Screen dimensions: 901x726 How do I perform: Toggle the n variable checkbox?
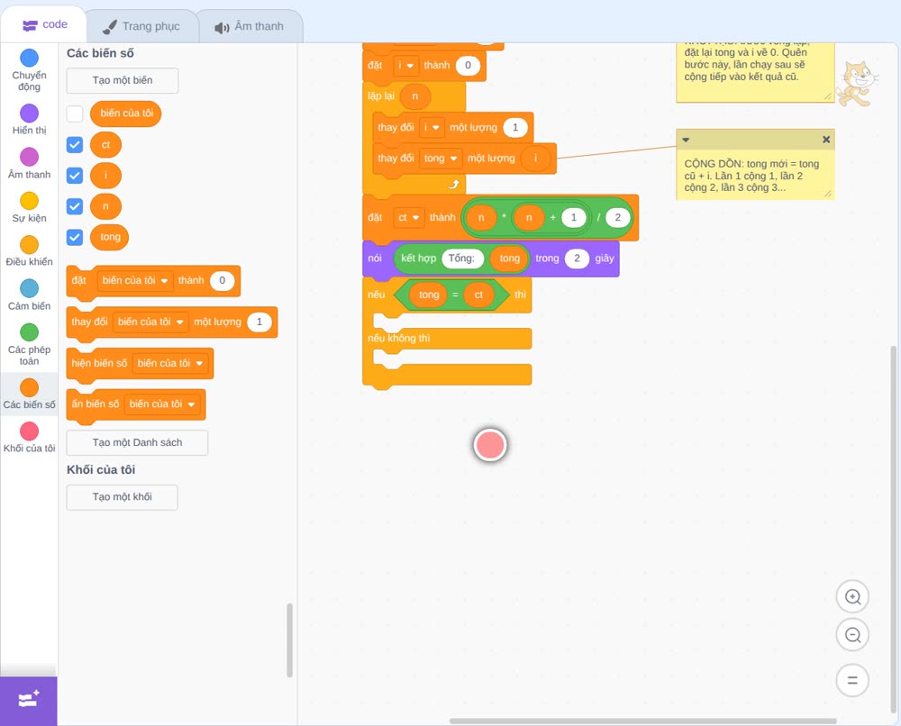coord(75,207)
